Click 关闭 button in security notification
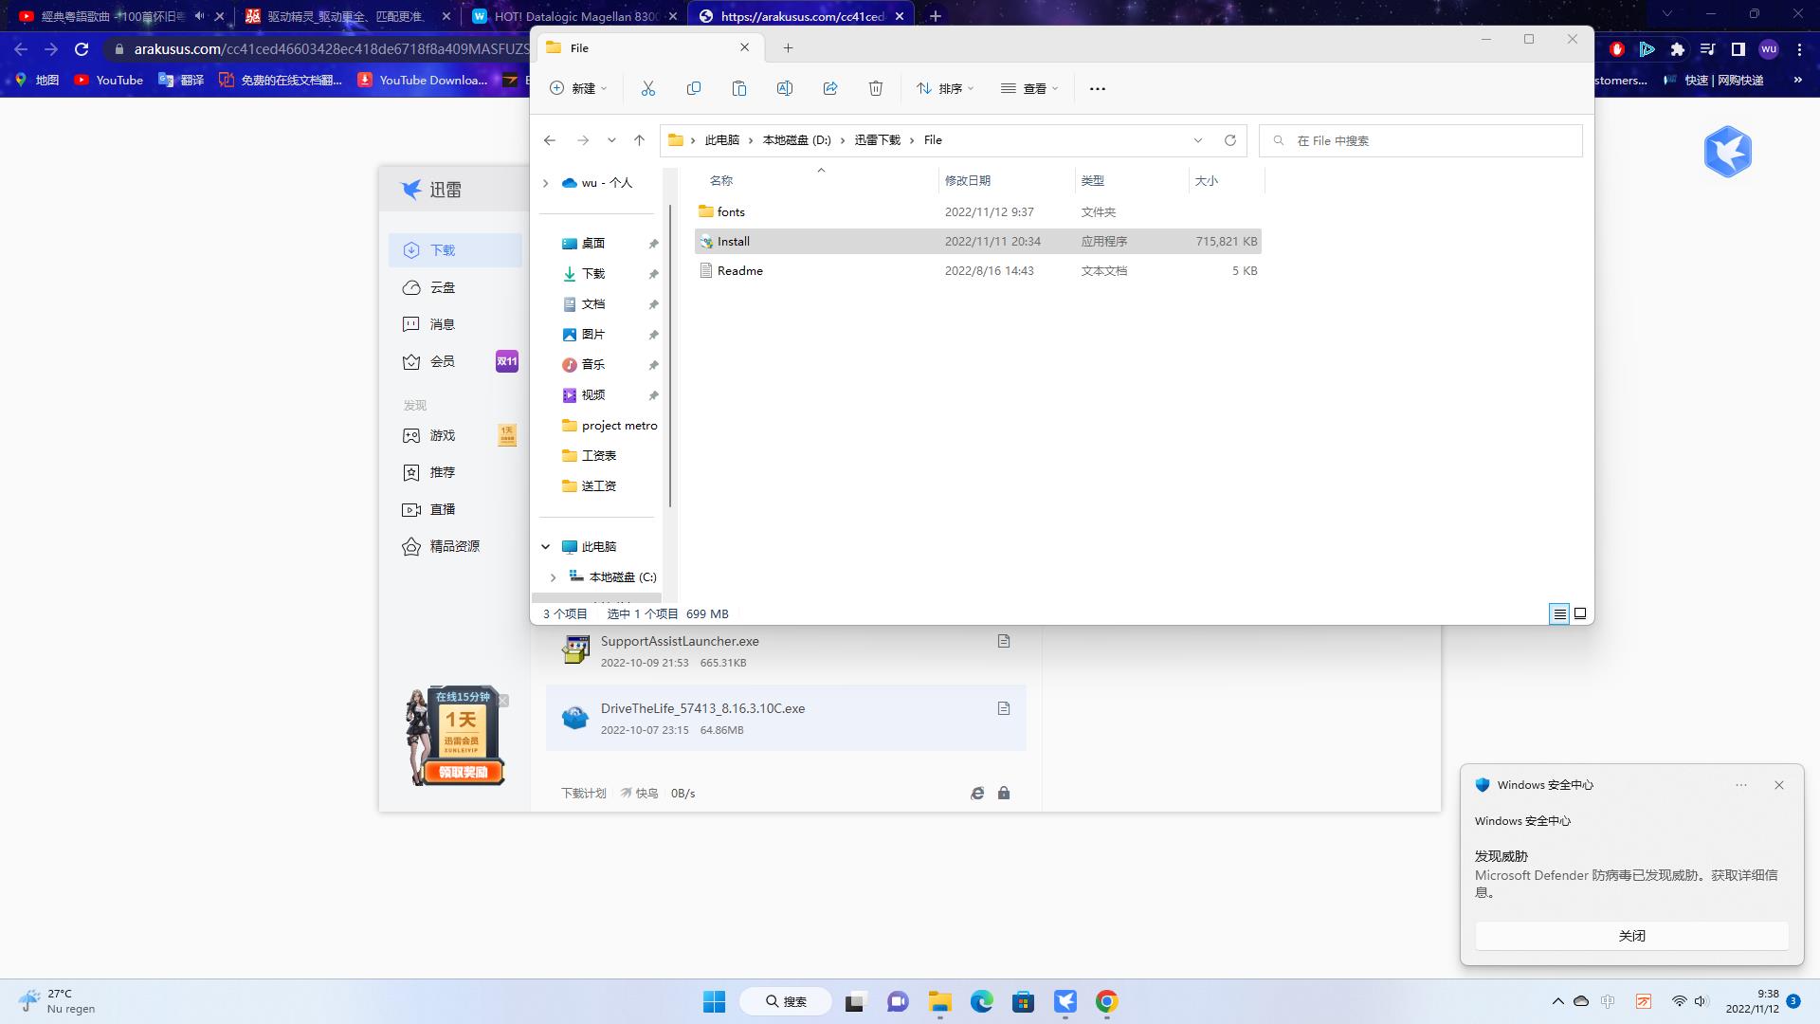Viewport: 1820px width, 1024px height. [1631, 936]
